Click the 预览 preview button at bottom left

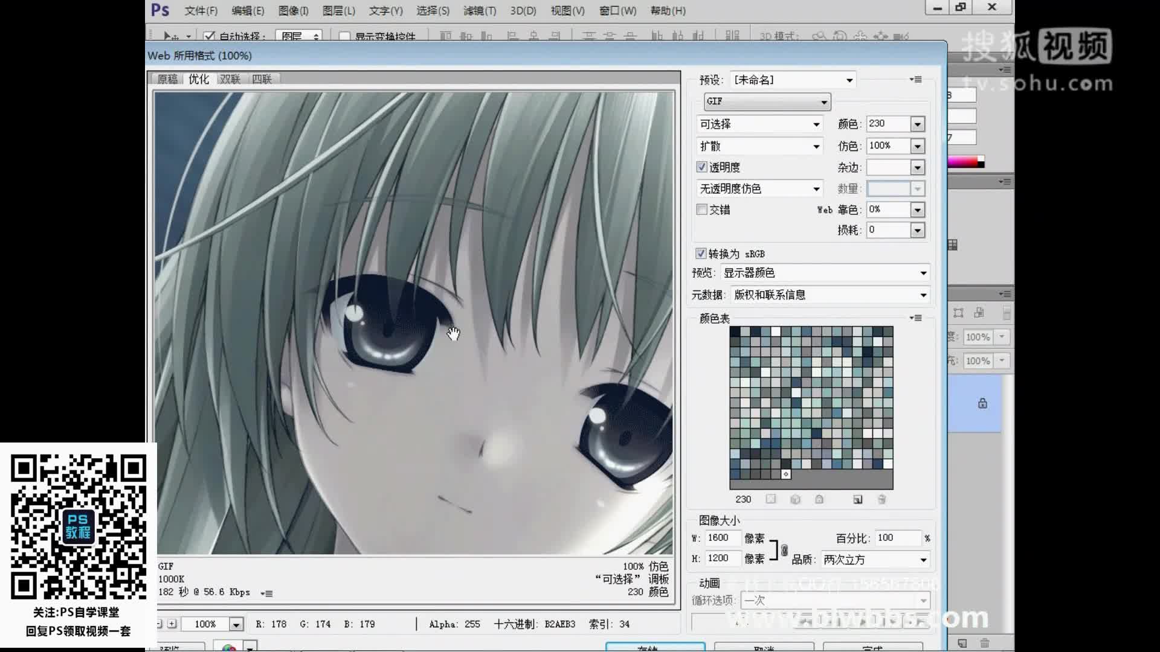181,648
